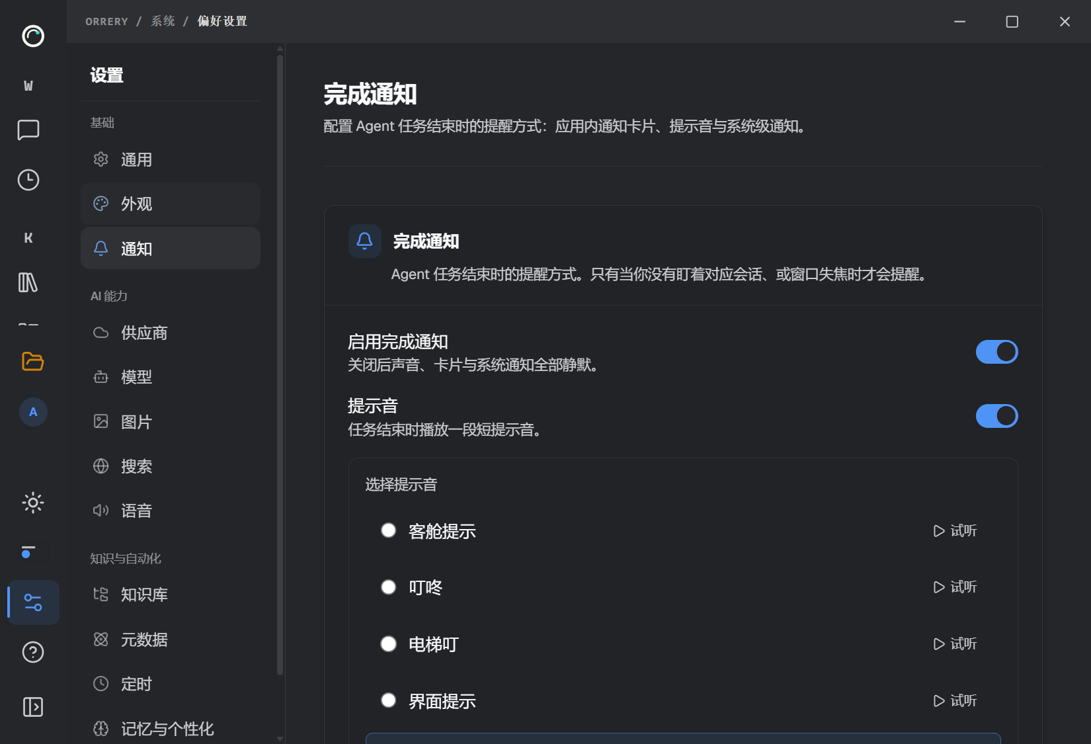The width and height of the screenshot is (1091, 744).
Task: Click the bell icon in 完成通知 card
Action: pyautogui.click(x=365, y=241)
